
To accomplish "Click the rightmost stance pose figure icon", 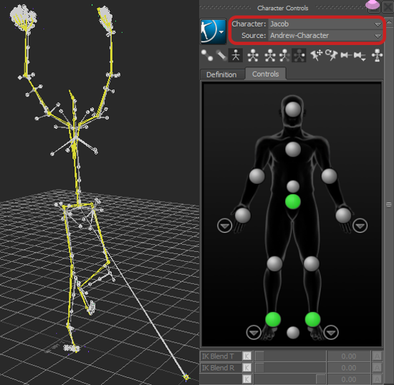I will coord(377,55).
